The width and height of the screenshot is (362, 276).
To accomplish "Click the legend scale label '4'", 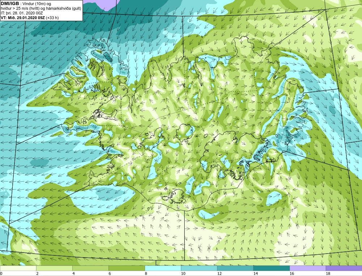I will 73,273.
